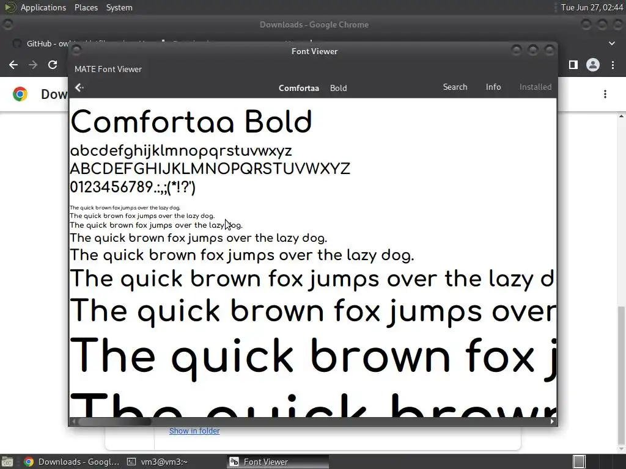Toggle Chrome side panel icon
This screenshot has width=626, height=469.
(x=573, y=65)
